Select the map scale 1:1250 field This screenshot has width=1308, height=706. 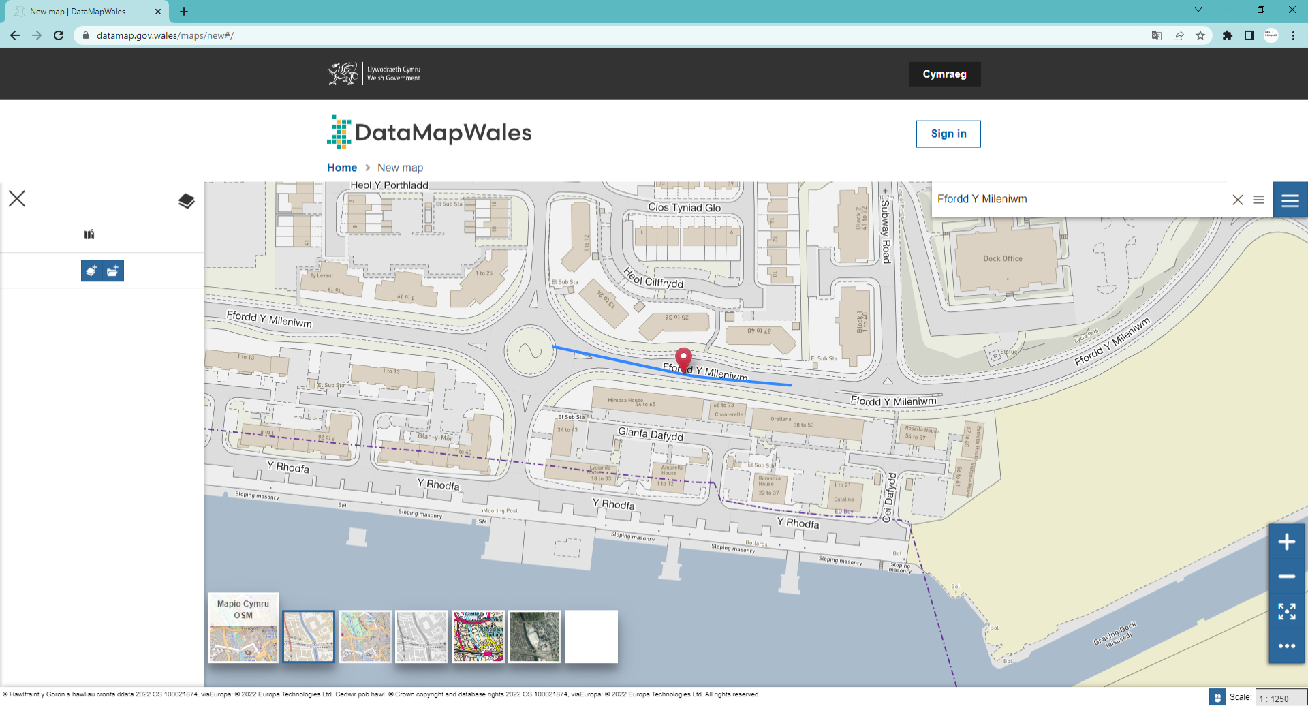click(1281, 698)
